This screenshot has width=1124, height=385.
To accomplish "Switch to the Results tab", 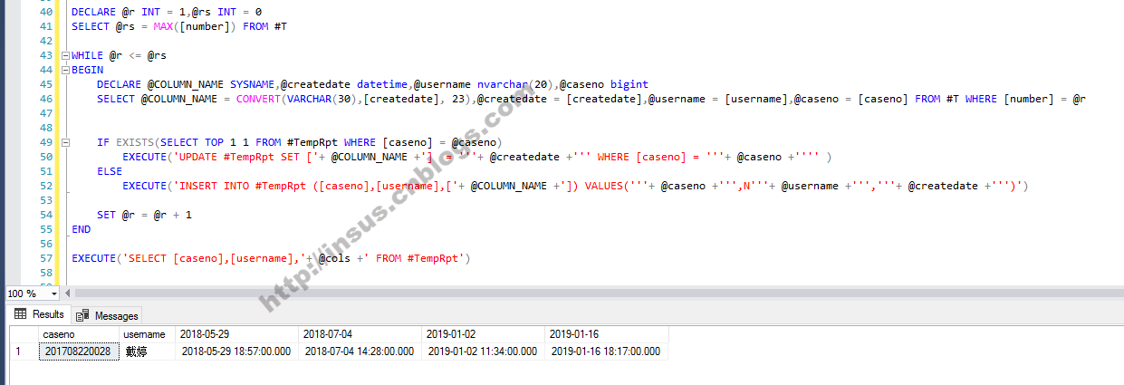I will pos(39,314).
